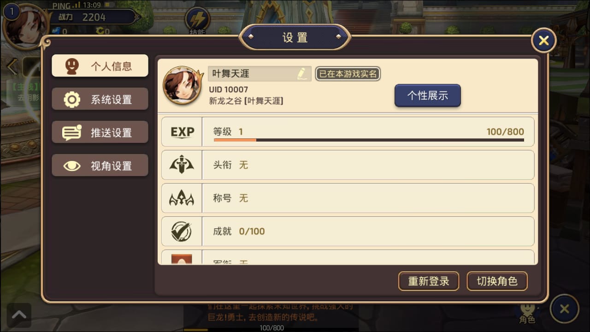Click the top-left character portrait
590x332 pixels.
pos(26,26)
